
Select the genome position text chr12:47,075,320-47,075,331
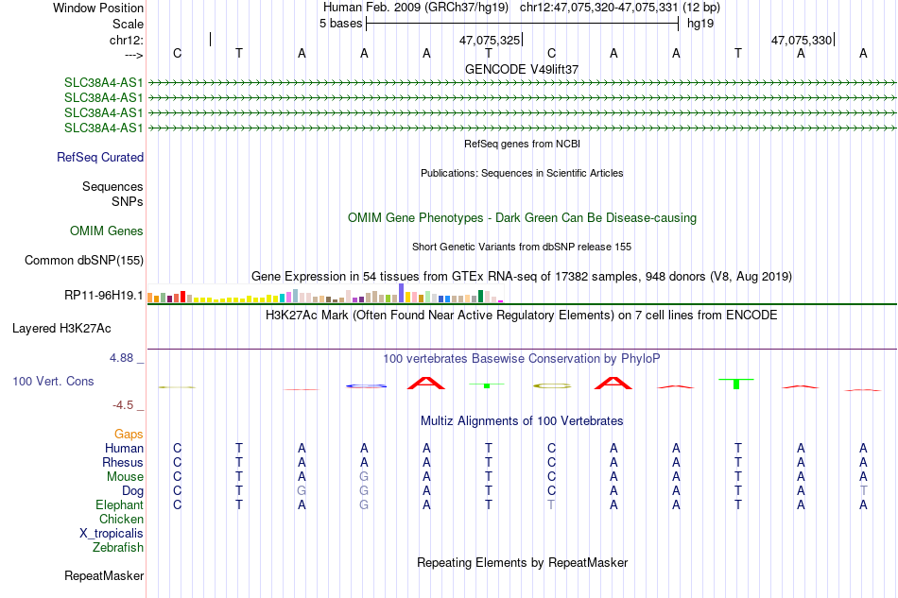click(598, 8)
